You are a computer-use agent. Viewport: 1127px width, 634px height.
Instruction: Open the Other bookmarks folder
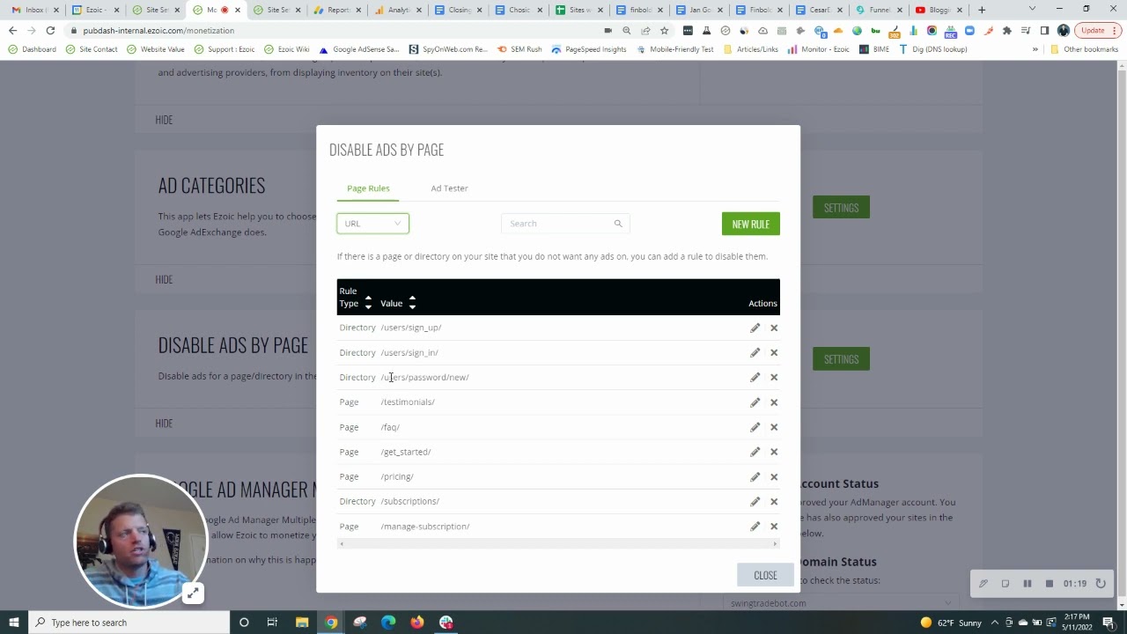[x=1084, y=49]
